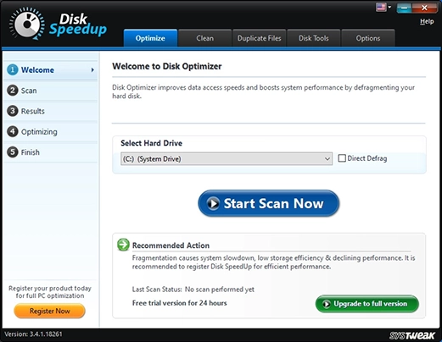Click play icon on Upgrade to full version
The width and height of the screenshot is (442, 342).
[x=327, y=304]
